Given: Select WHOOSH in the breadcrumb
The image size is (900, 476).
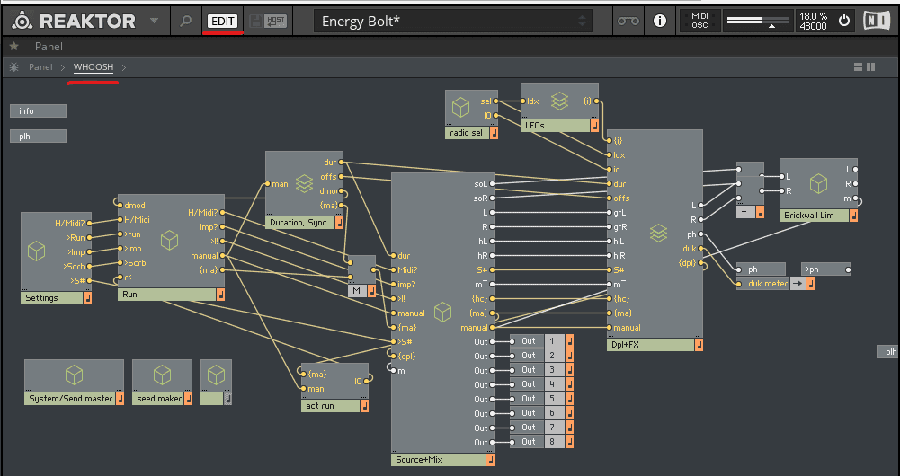Looking at the screenshot, I should [94, 67].
